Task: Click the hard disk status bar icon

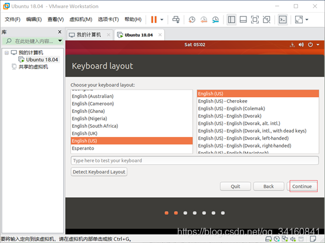Action: point(269,239)
